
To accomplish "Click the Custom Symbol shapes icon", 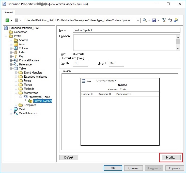I will point(30,101).
